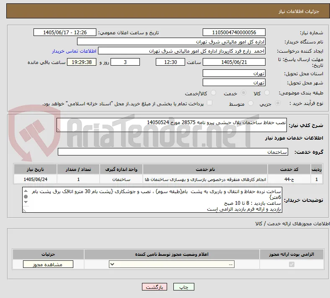Click the remaining time field 19:29:38

(x=82, y=62)
